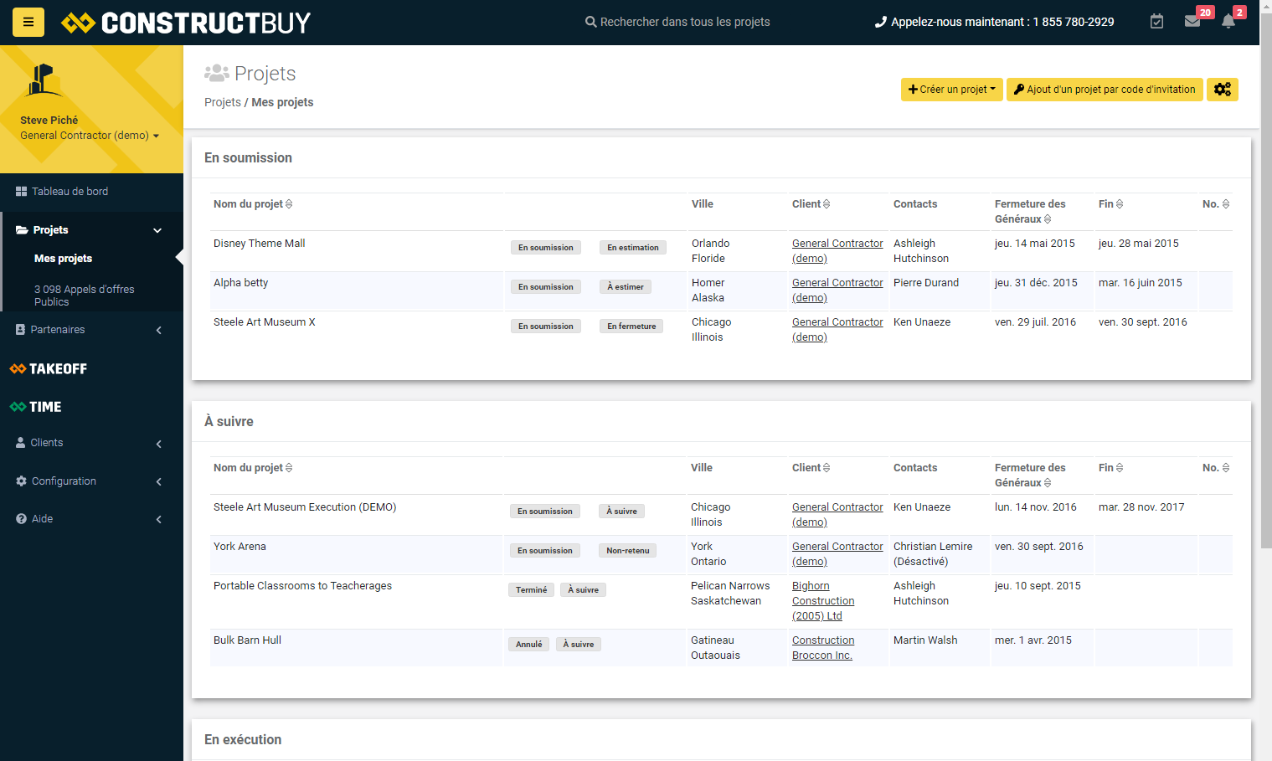Sort En soumission table by Nom du projet
Viewport: 1272px width, 761px height.
tap(253, 204)
